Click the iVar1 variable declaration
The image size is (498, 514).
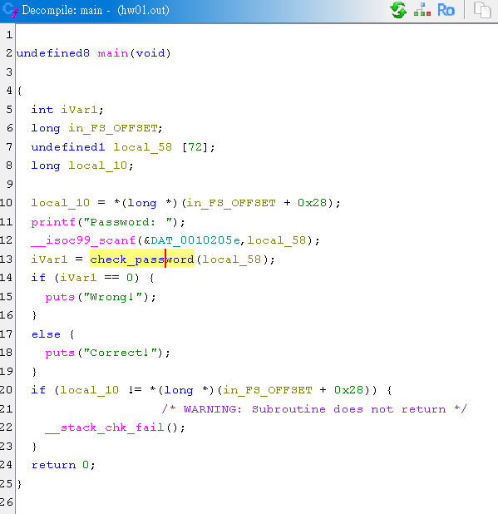click(79, 109)
